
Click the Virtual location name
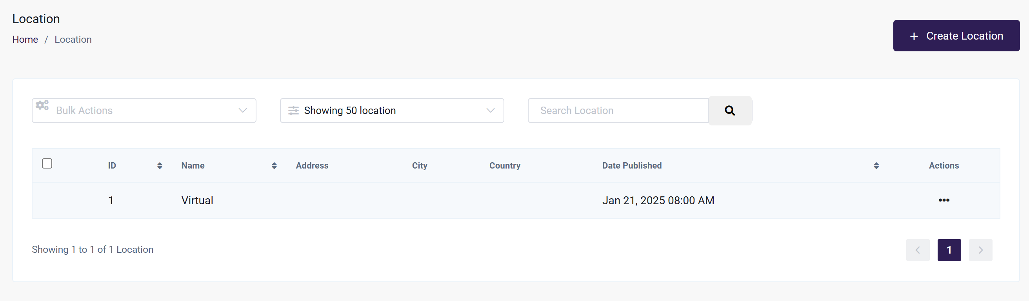tap(197, 200)
